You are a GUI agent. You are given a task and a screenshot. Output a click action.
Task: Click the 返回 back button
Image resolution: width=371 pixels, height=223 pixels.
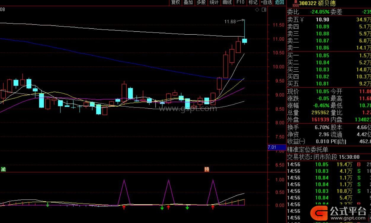tap(279, 2)
